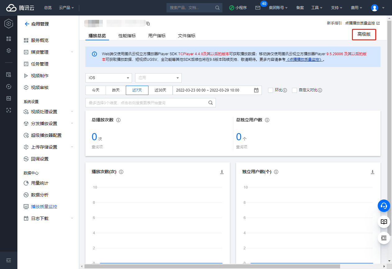Click the Tencent Cloud logo icon

[x=11, y=8]
